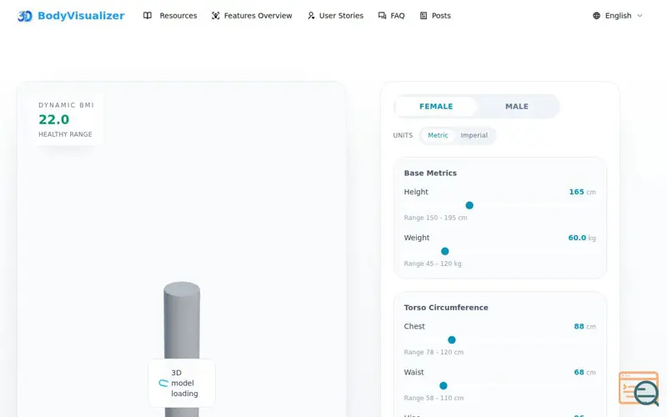Expand the English language dropdown

click(618, 16)
